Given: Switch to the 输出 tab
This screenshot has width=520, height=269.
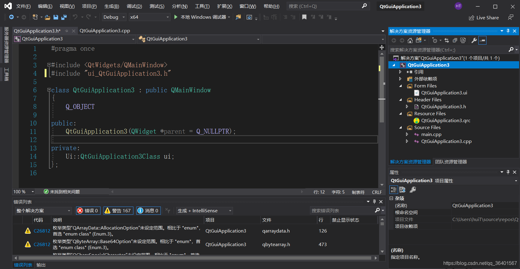Looking at the screenshot, I should [41, 265].
